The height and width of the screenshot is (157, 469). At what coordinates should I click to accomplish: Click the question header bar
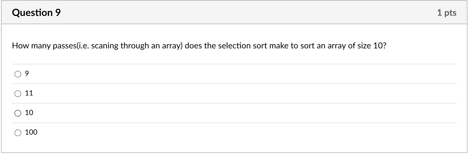click(233, 12)
